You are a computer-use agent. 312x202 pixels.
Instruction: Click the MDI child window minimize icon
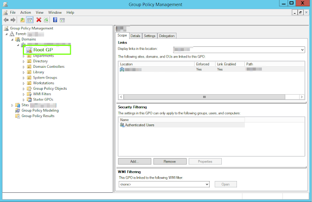294,13
